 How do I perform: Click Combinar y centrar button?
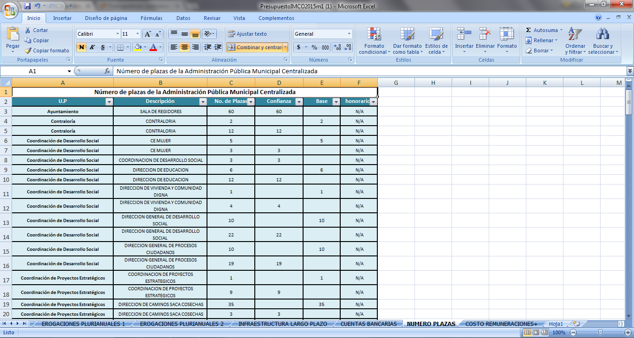254,47
